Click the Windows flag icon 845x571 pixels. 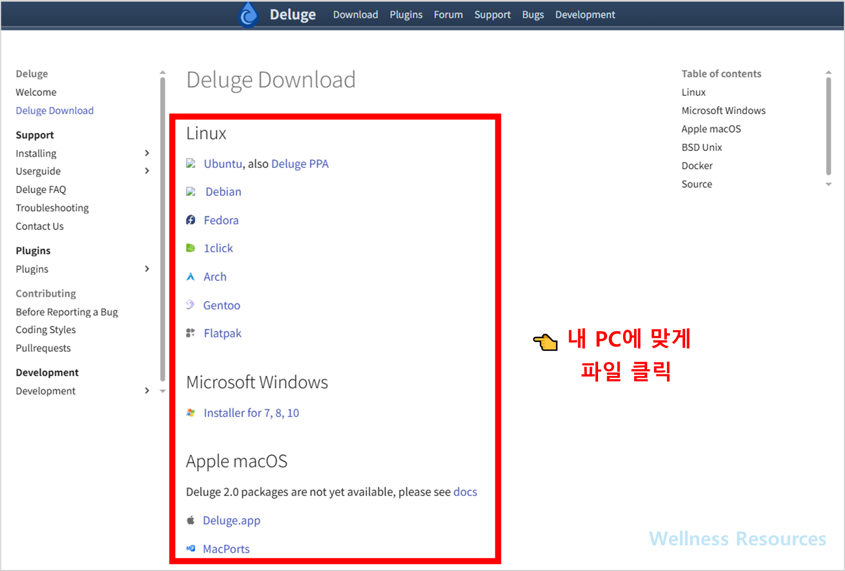point(191,413)
